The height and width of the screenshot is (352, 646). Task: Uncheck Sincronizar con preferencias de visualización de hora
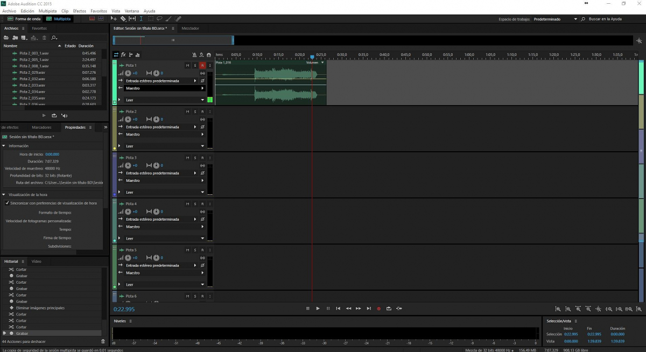tap(7, 203)
